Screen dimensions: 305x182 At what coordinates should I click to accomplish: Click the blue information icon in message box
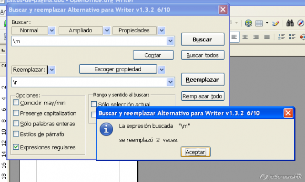[106, 129]
